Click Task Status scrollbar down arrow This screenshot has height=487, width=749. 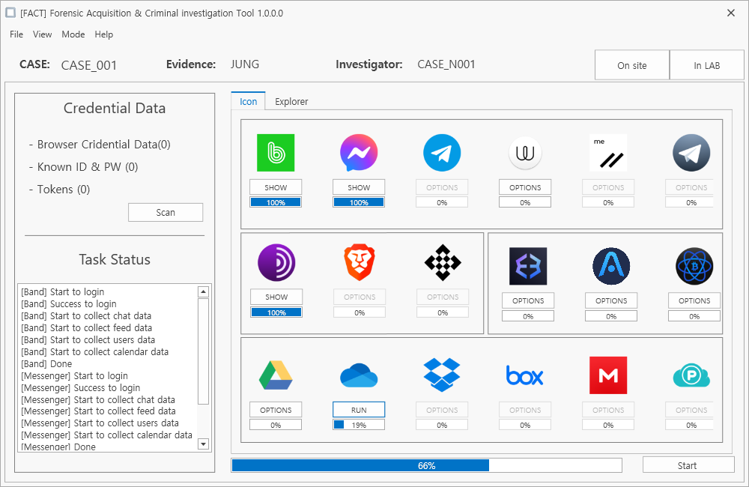pos(204,444)
